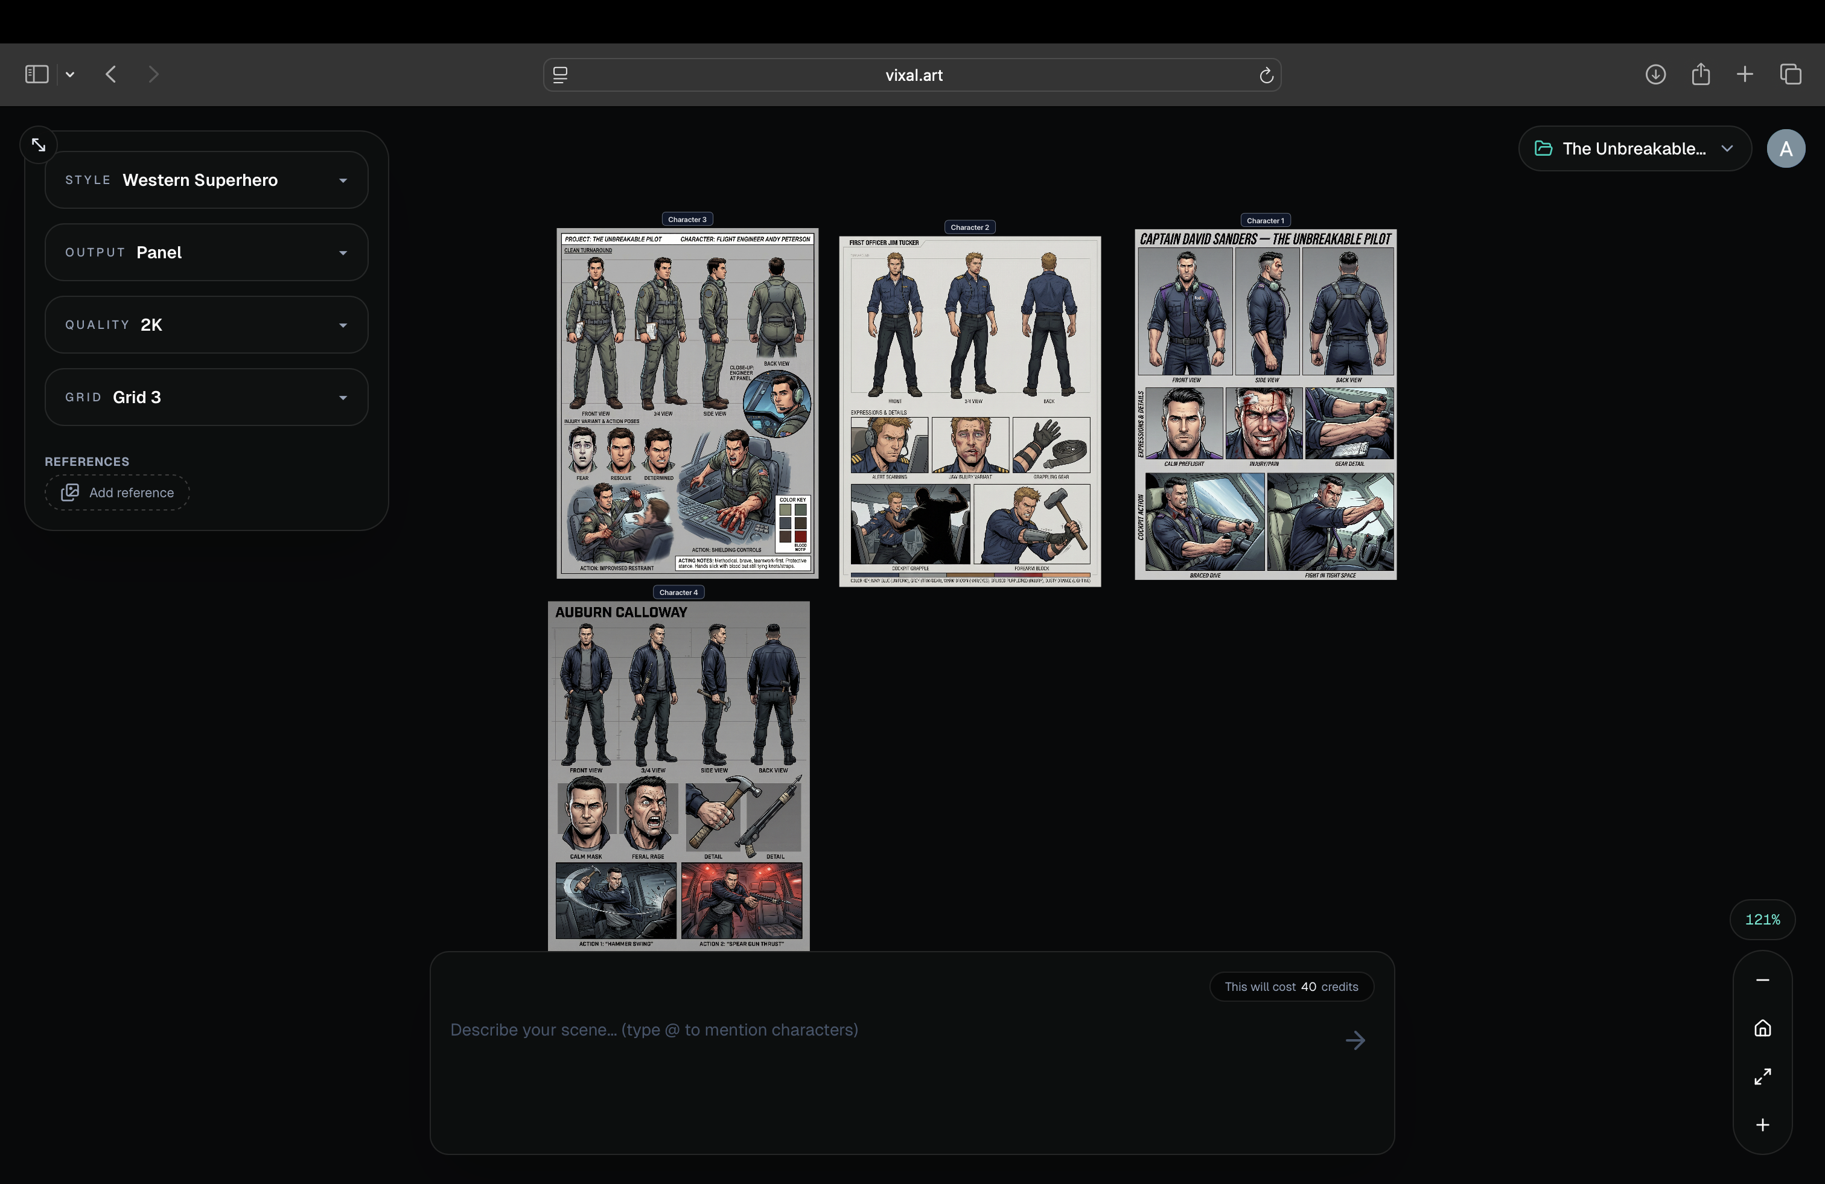Viewport: 1825px width, 1184px height.
Task: Select the Auburn Calloway character sheet
Action: pos(678,774)
